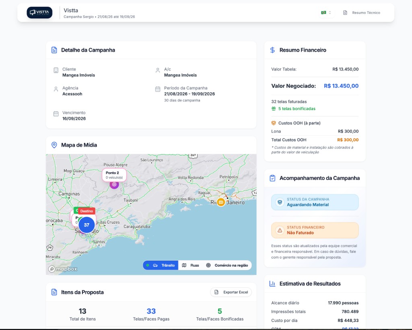The width and height of the screenshot is (412, 330).
Task: Select the orange marker at Rio de Janeiro
Action: click(221, 202)
